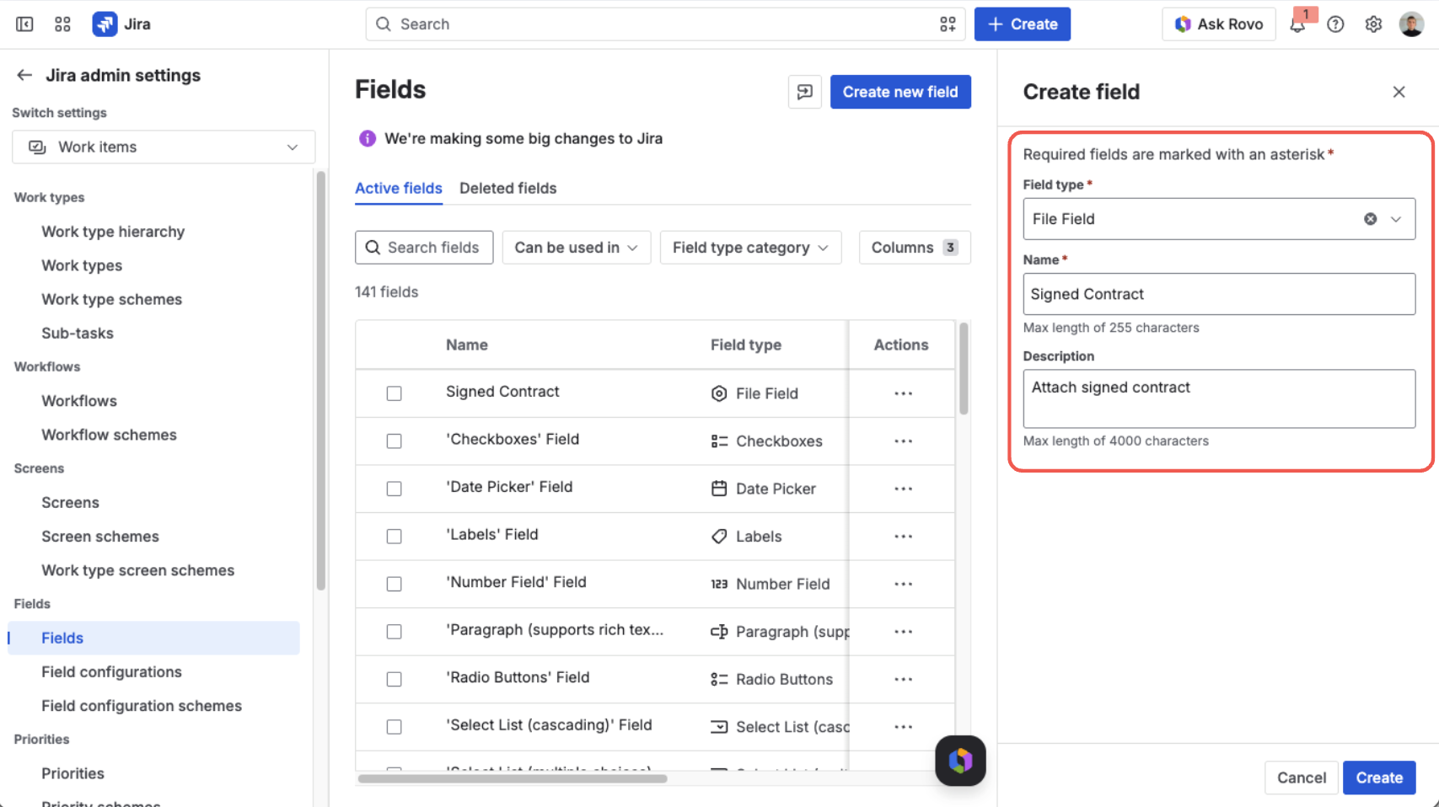Open the Field type category filter
This screenshot has width=1439, height=807.
click(x=750, y=248)
